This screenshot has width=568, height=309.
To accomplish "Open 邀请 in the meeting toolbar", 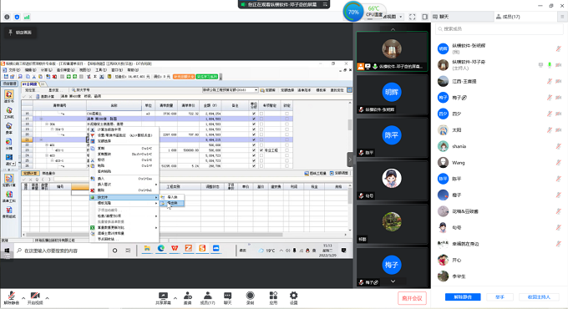I will (188, 298).
